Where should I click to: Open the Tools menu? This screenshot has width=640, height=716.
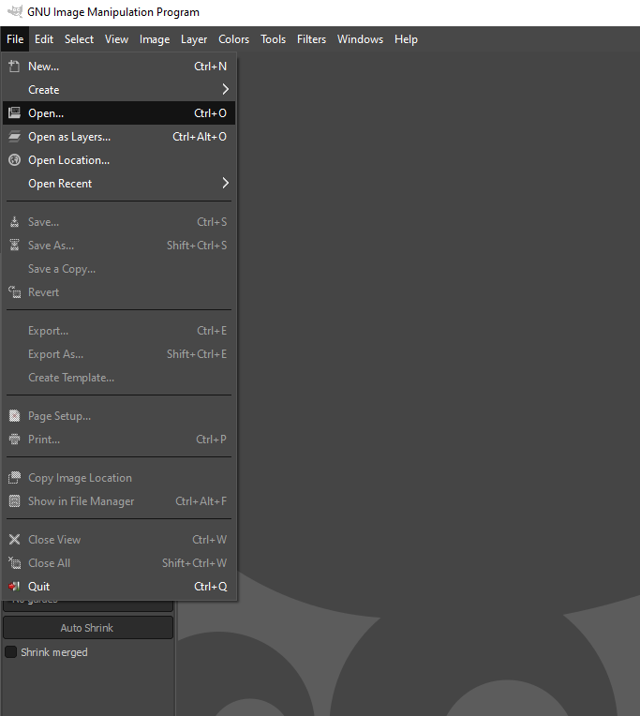point(273,39)
